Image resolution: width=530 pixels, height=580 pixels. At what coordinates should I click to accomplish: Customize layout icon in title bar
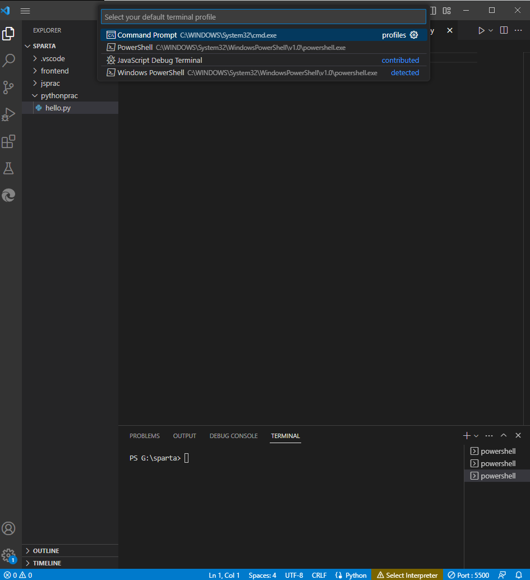447,11
